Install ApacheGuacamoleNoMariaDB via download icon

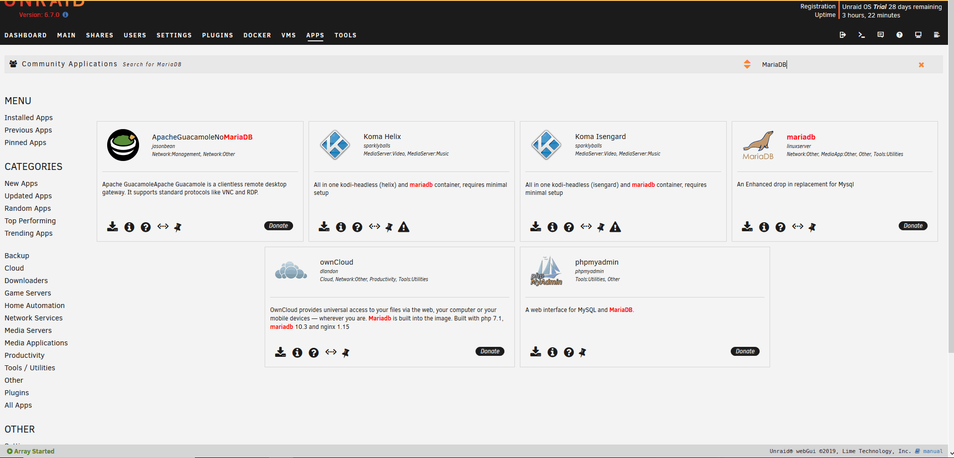(113, 227)
